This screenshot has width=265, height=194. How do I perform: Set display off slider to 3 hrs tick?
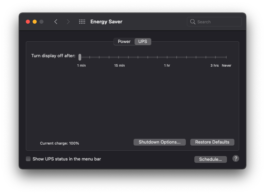[215, 57]
